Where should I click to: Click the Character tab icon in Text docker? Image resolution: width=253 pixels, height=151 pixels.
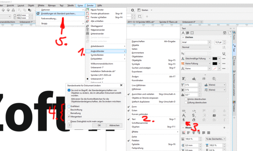tap(183, 33)
